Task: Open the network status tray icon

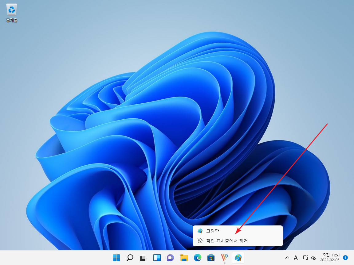Action: tap(305, 258)
